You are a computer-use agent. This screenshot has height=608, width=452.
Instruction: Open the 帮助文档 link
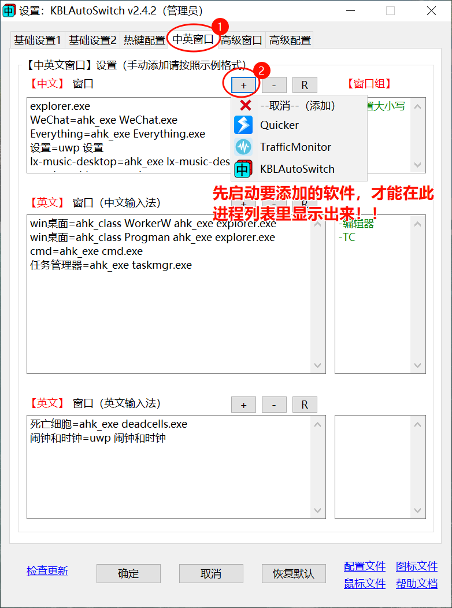point(417,583)
